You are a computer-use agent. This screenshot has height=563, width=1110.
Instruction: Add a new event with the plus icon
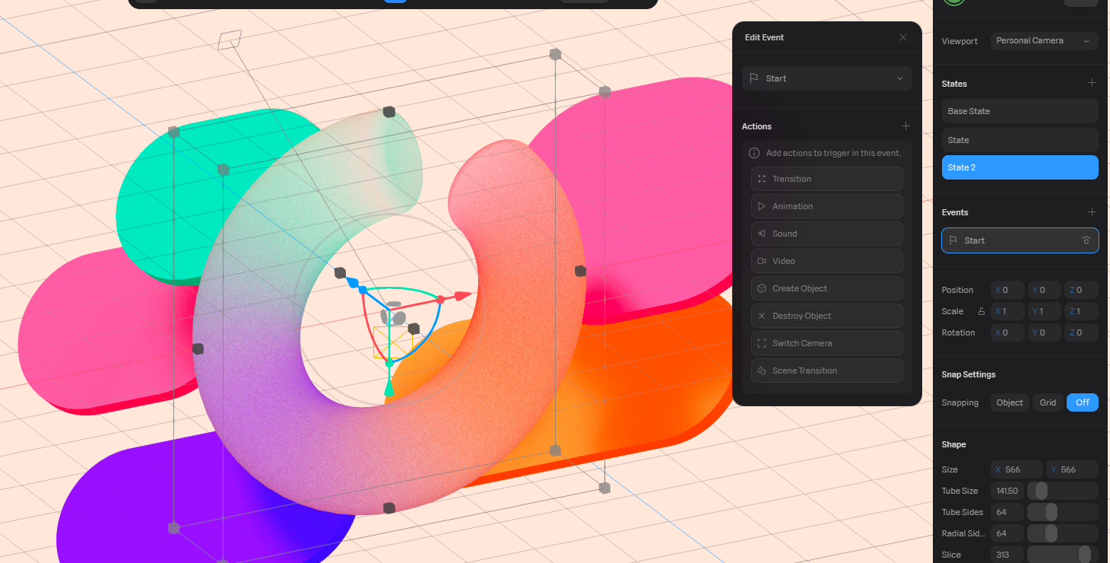coord(1092,212)
